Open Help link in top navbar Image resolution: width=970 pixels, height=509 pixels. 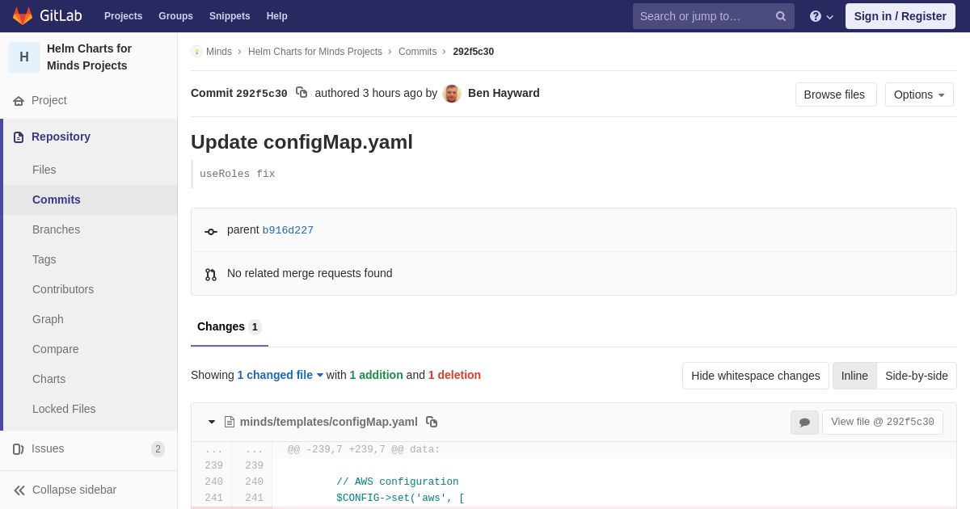pos(277,16)
